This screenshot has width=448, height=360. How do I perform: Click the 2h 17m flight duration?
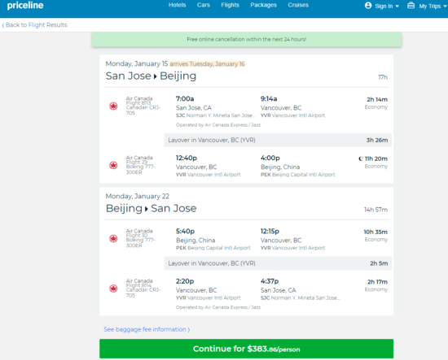point(377,282)
